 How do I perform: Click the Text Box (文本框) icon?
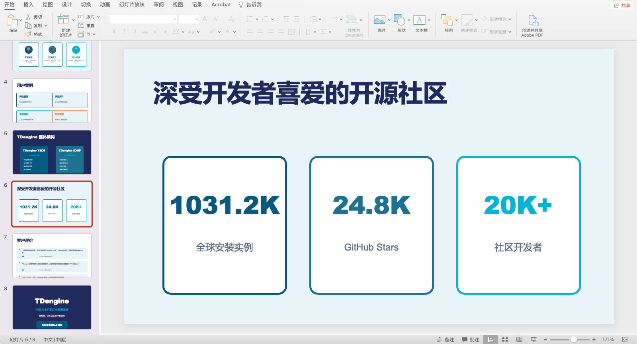coord(419,20)
